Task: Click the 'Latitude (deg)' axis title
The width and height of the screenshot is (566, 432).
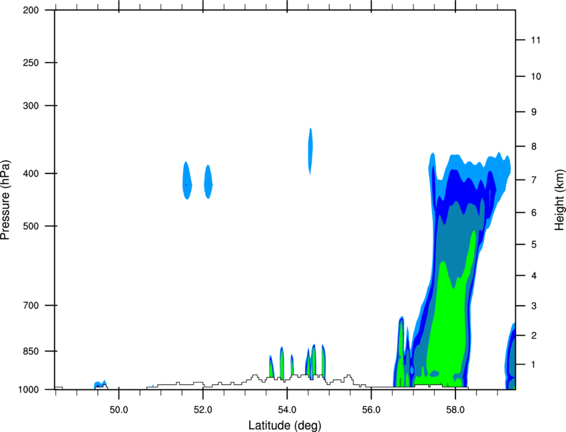Action: pos(285,425)
